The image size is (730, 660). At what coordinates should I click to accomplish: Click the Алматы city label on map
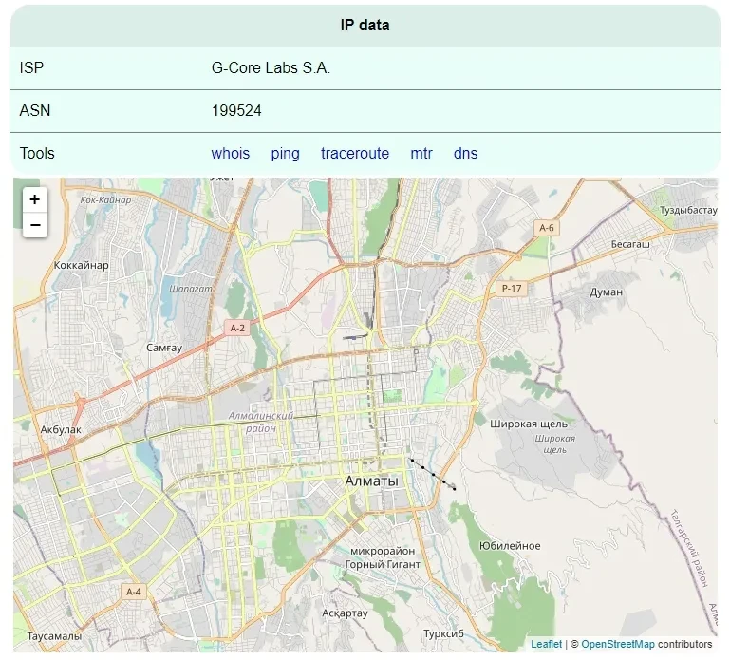pos(373,481)
